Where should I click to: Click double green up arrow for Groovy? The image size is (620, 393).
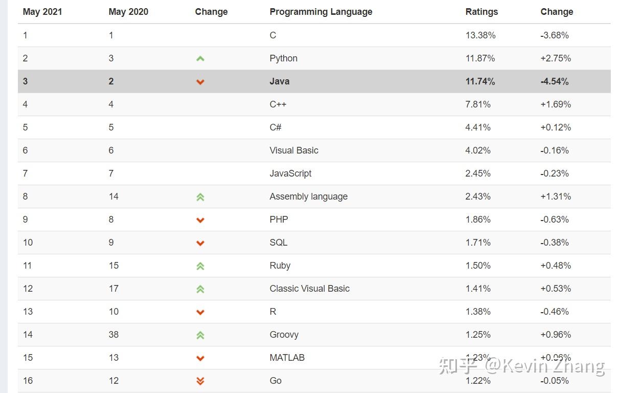[200, 335]
